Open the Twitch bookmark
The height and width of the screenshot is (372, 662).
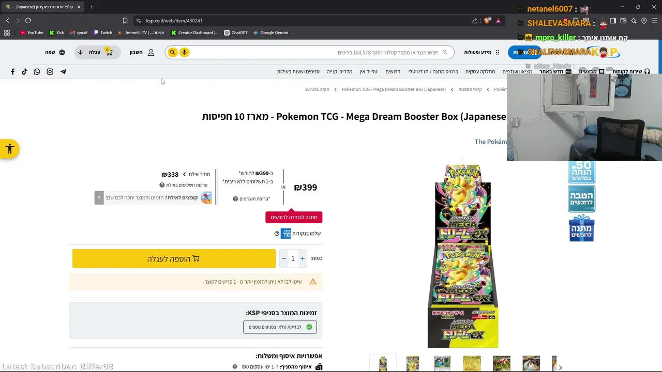[103, 33]
